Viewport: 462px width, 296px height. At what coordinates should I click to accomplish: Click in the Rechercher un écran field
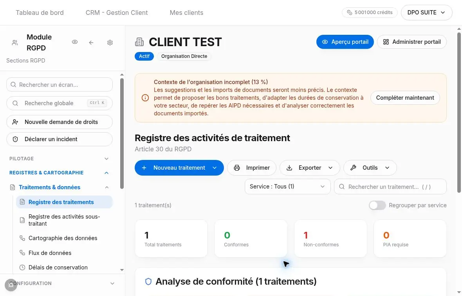tap(59, 85)
